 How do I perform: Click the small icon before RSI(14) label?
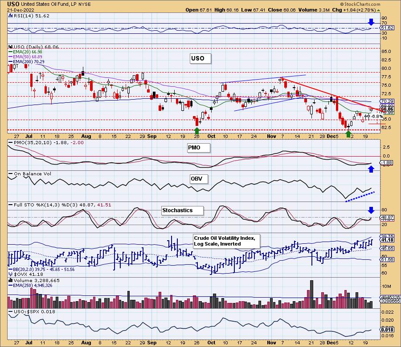point(11,16)
